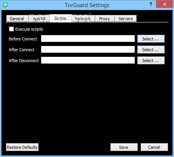Cancel the settings dialog
This screenshot has width=174, height=157.
(154, 147)
